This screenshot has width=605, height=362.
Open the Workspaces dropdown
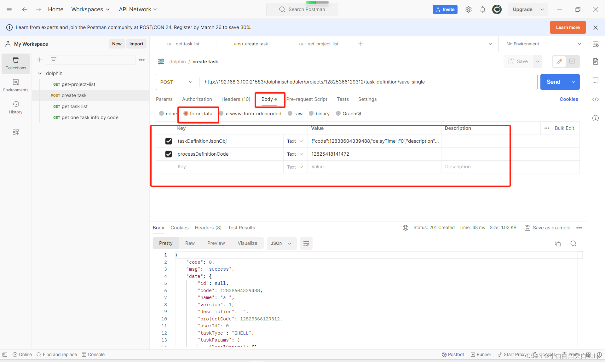click(90, 9)
